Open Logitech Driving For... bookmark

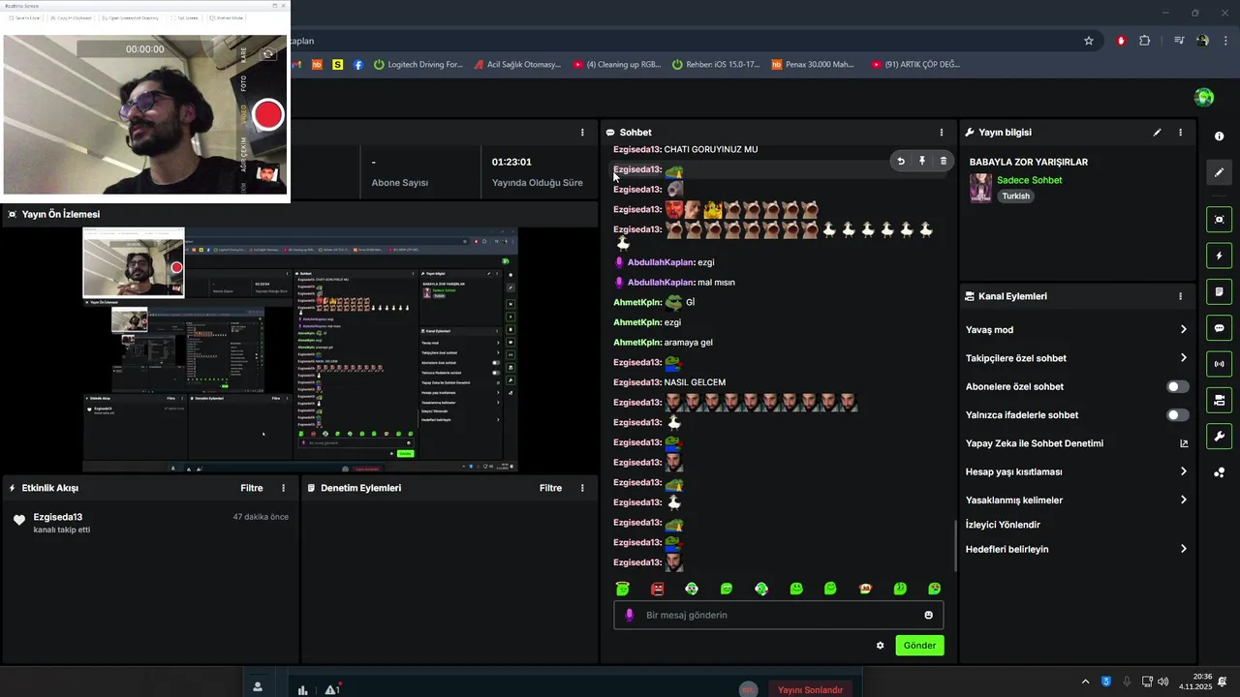[x=418, y=65]
